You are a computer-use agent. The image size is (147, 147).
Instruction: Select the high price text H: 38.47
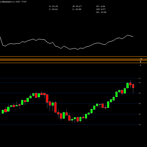click(77, 6)
